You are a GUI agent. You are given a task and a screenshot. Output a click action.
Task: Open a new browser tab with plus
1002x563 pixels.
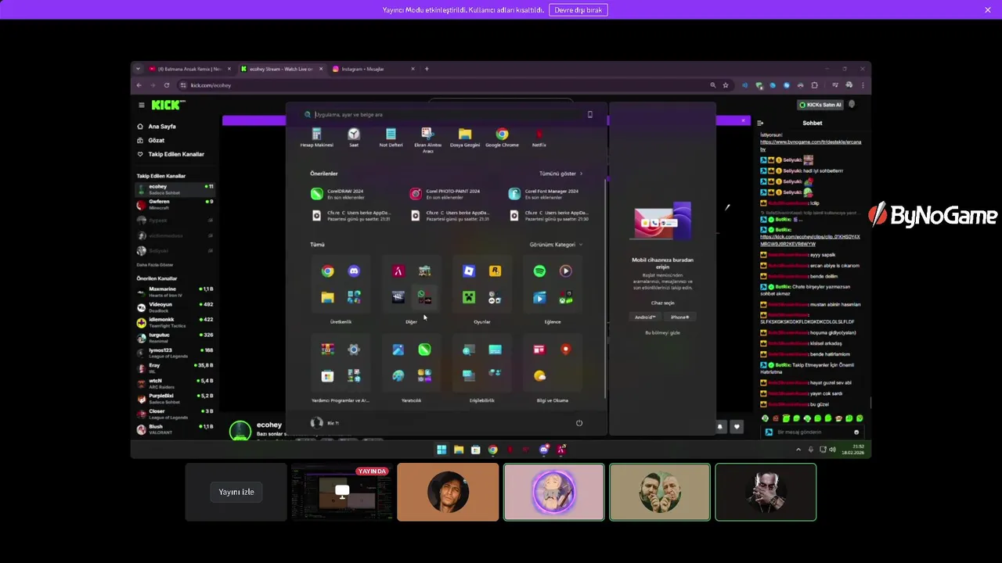427,69
